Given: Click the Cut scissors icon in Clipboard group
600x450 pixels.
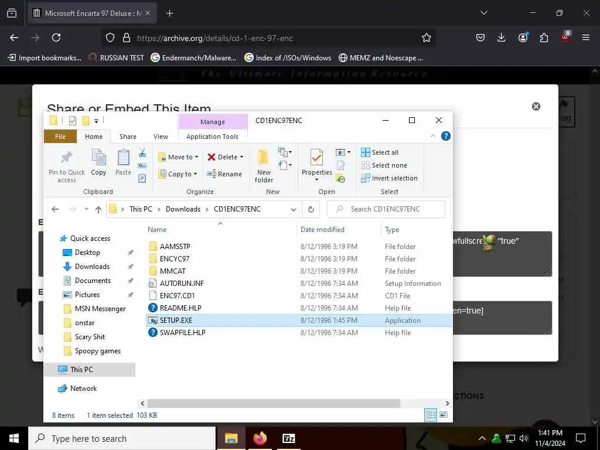Looking at the screenshot, I should 142,153.
